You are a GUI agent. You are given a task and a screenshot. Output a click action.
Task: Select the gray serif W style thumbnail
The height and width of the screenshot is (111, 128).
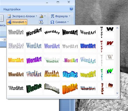(110, 57)
